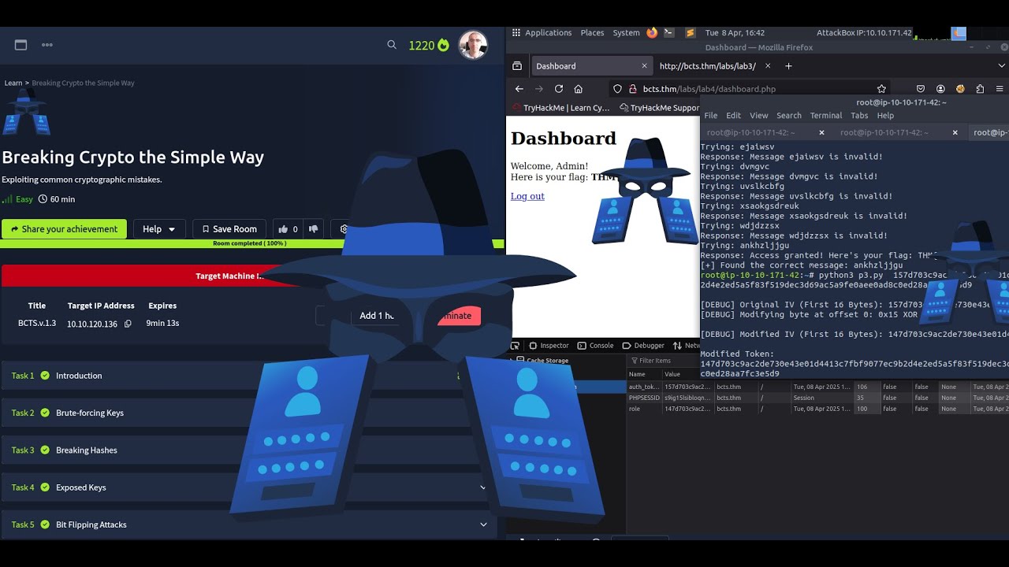
Task: Open the devtools Inspector tab
Action: tap(549, 346)
